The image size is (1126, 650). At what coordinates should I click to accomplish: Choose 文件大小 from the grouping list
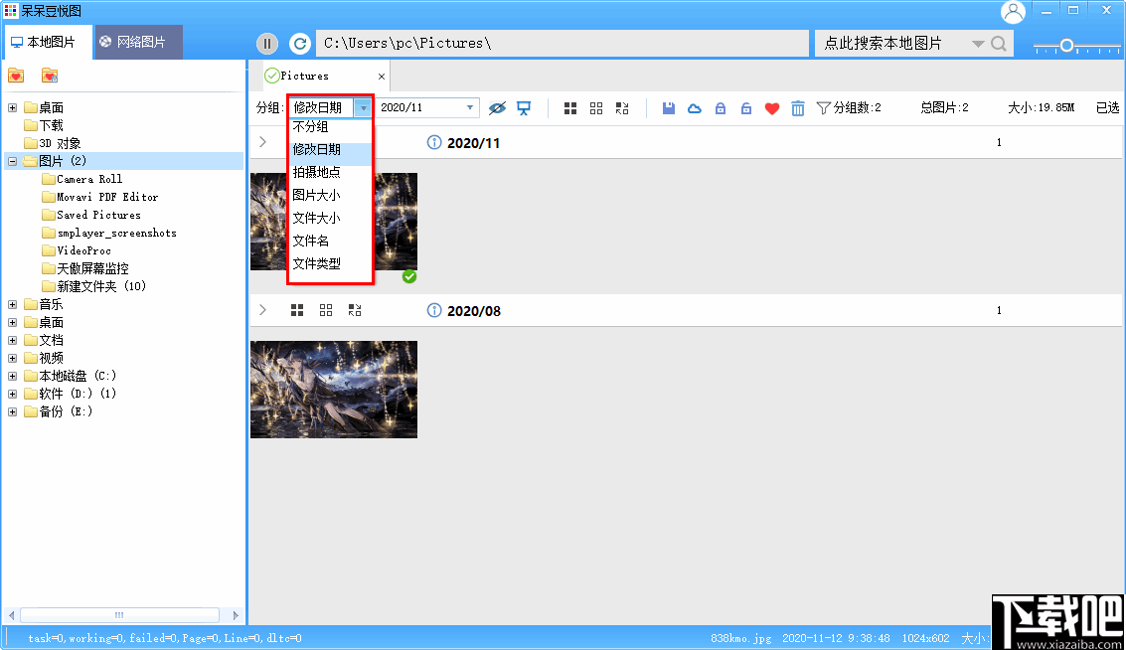pos(330,219)
